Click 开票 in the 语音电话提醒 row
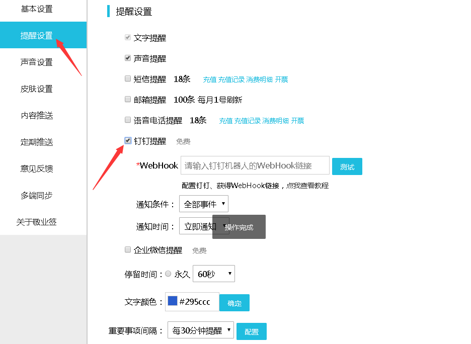The image size is (471, 344). coord(297,121)
